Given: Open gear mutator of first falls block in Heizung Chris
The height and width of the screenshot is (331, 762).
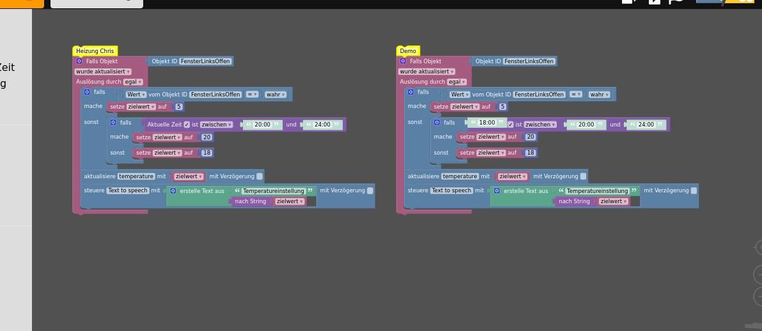Looking at the screenshot, I should (x=87, y=92).
